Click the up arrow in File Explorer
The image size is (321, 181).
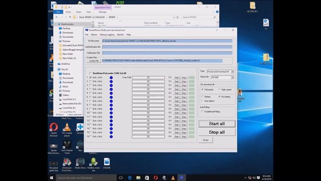coord(70,17)
